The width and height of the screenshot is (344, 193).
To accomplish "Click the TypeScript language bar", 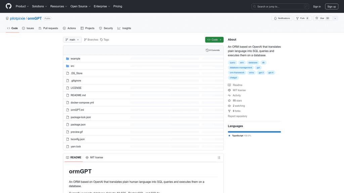I will click(x=254, y=132).
